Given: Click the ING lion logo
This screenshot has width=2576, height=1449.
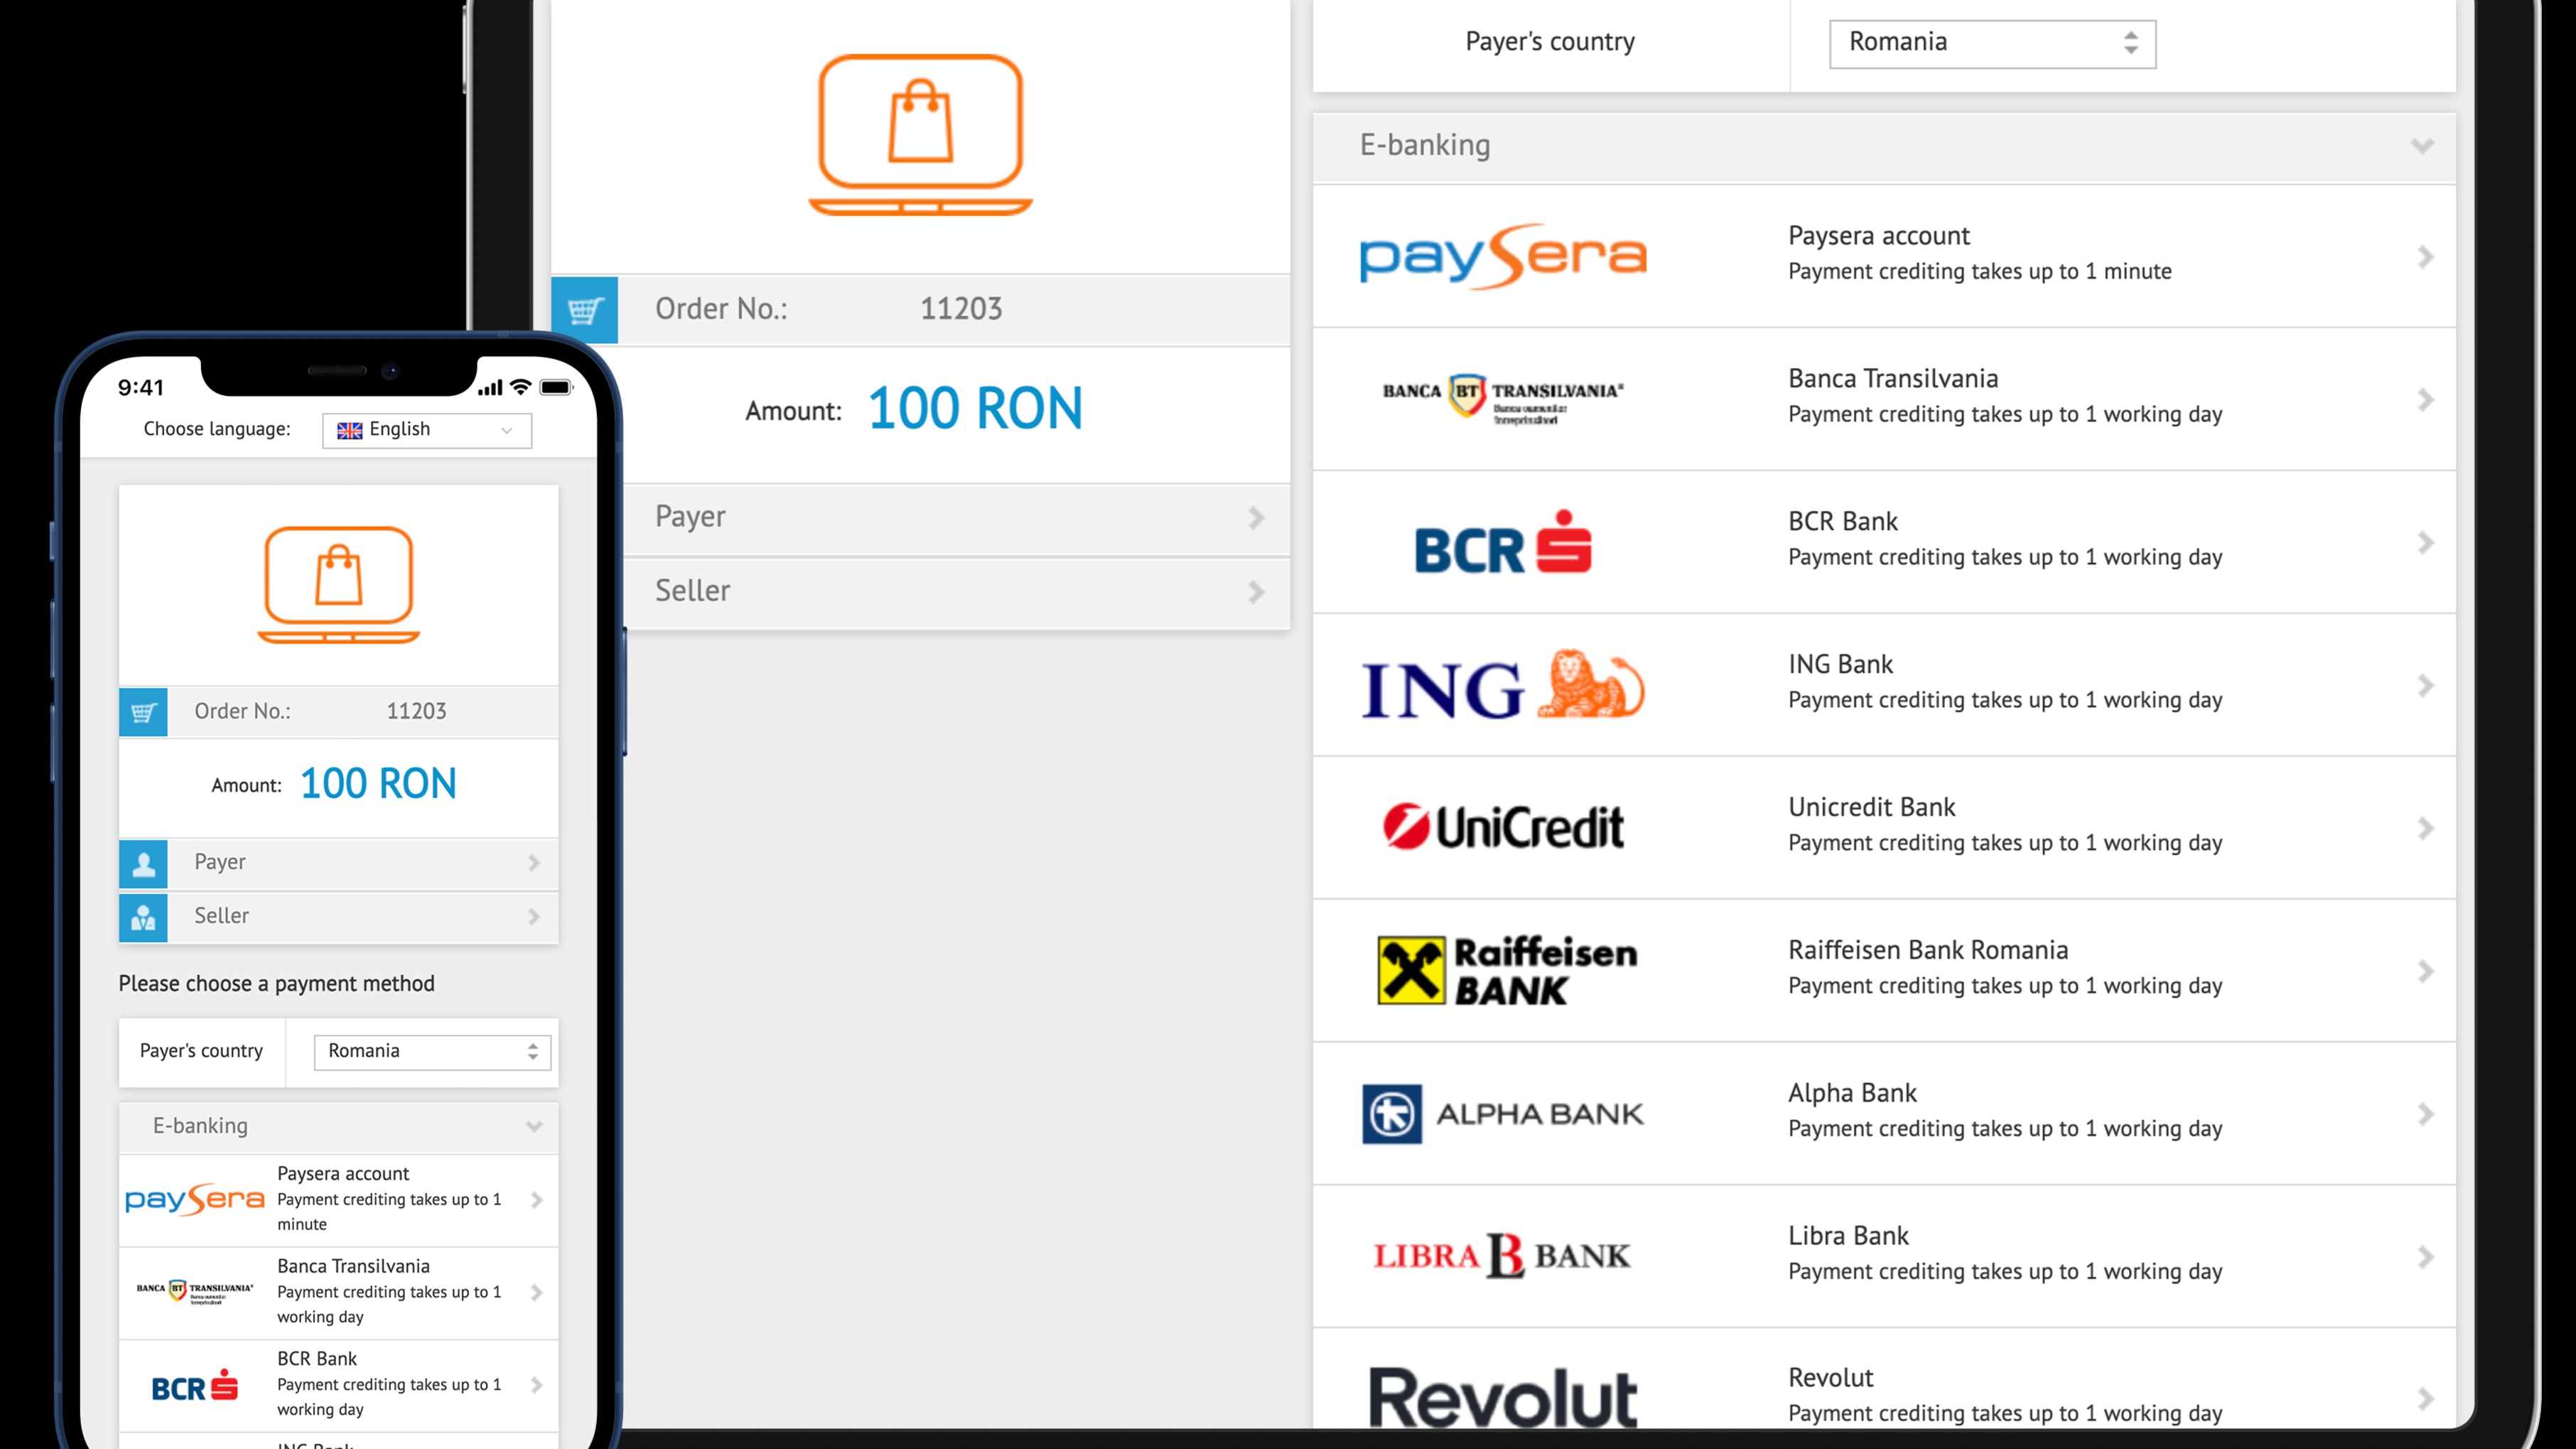Looking at the screenshot, I should click(1503, 685).
